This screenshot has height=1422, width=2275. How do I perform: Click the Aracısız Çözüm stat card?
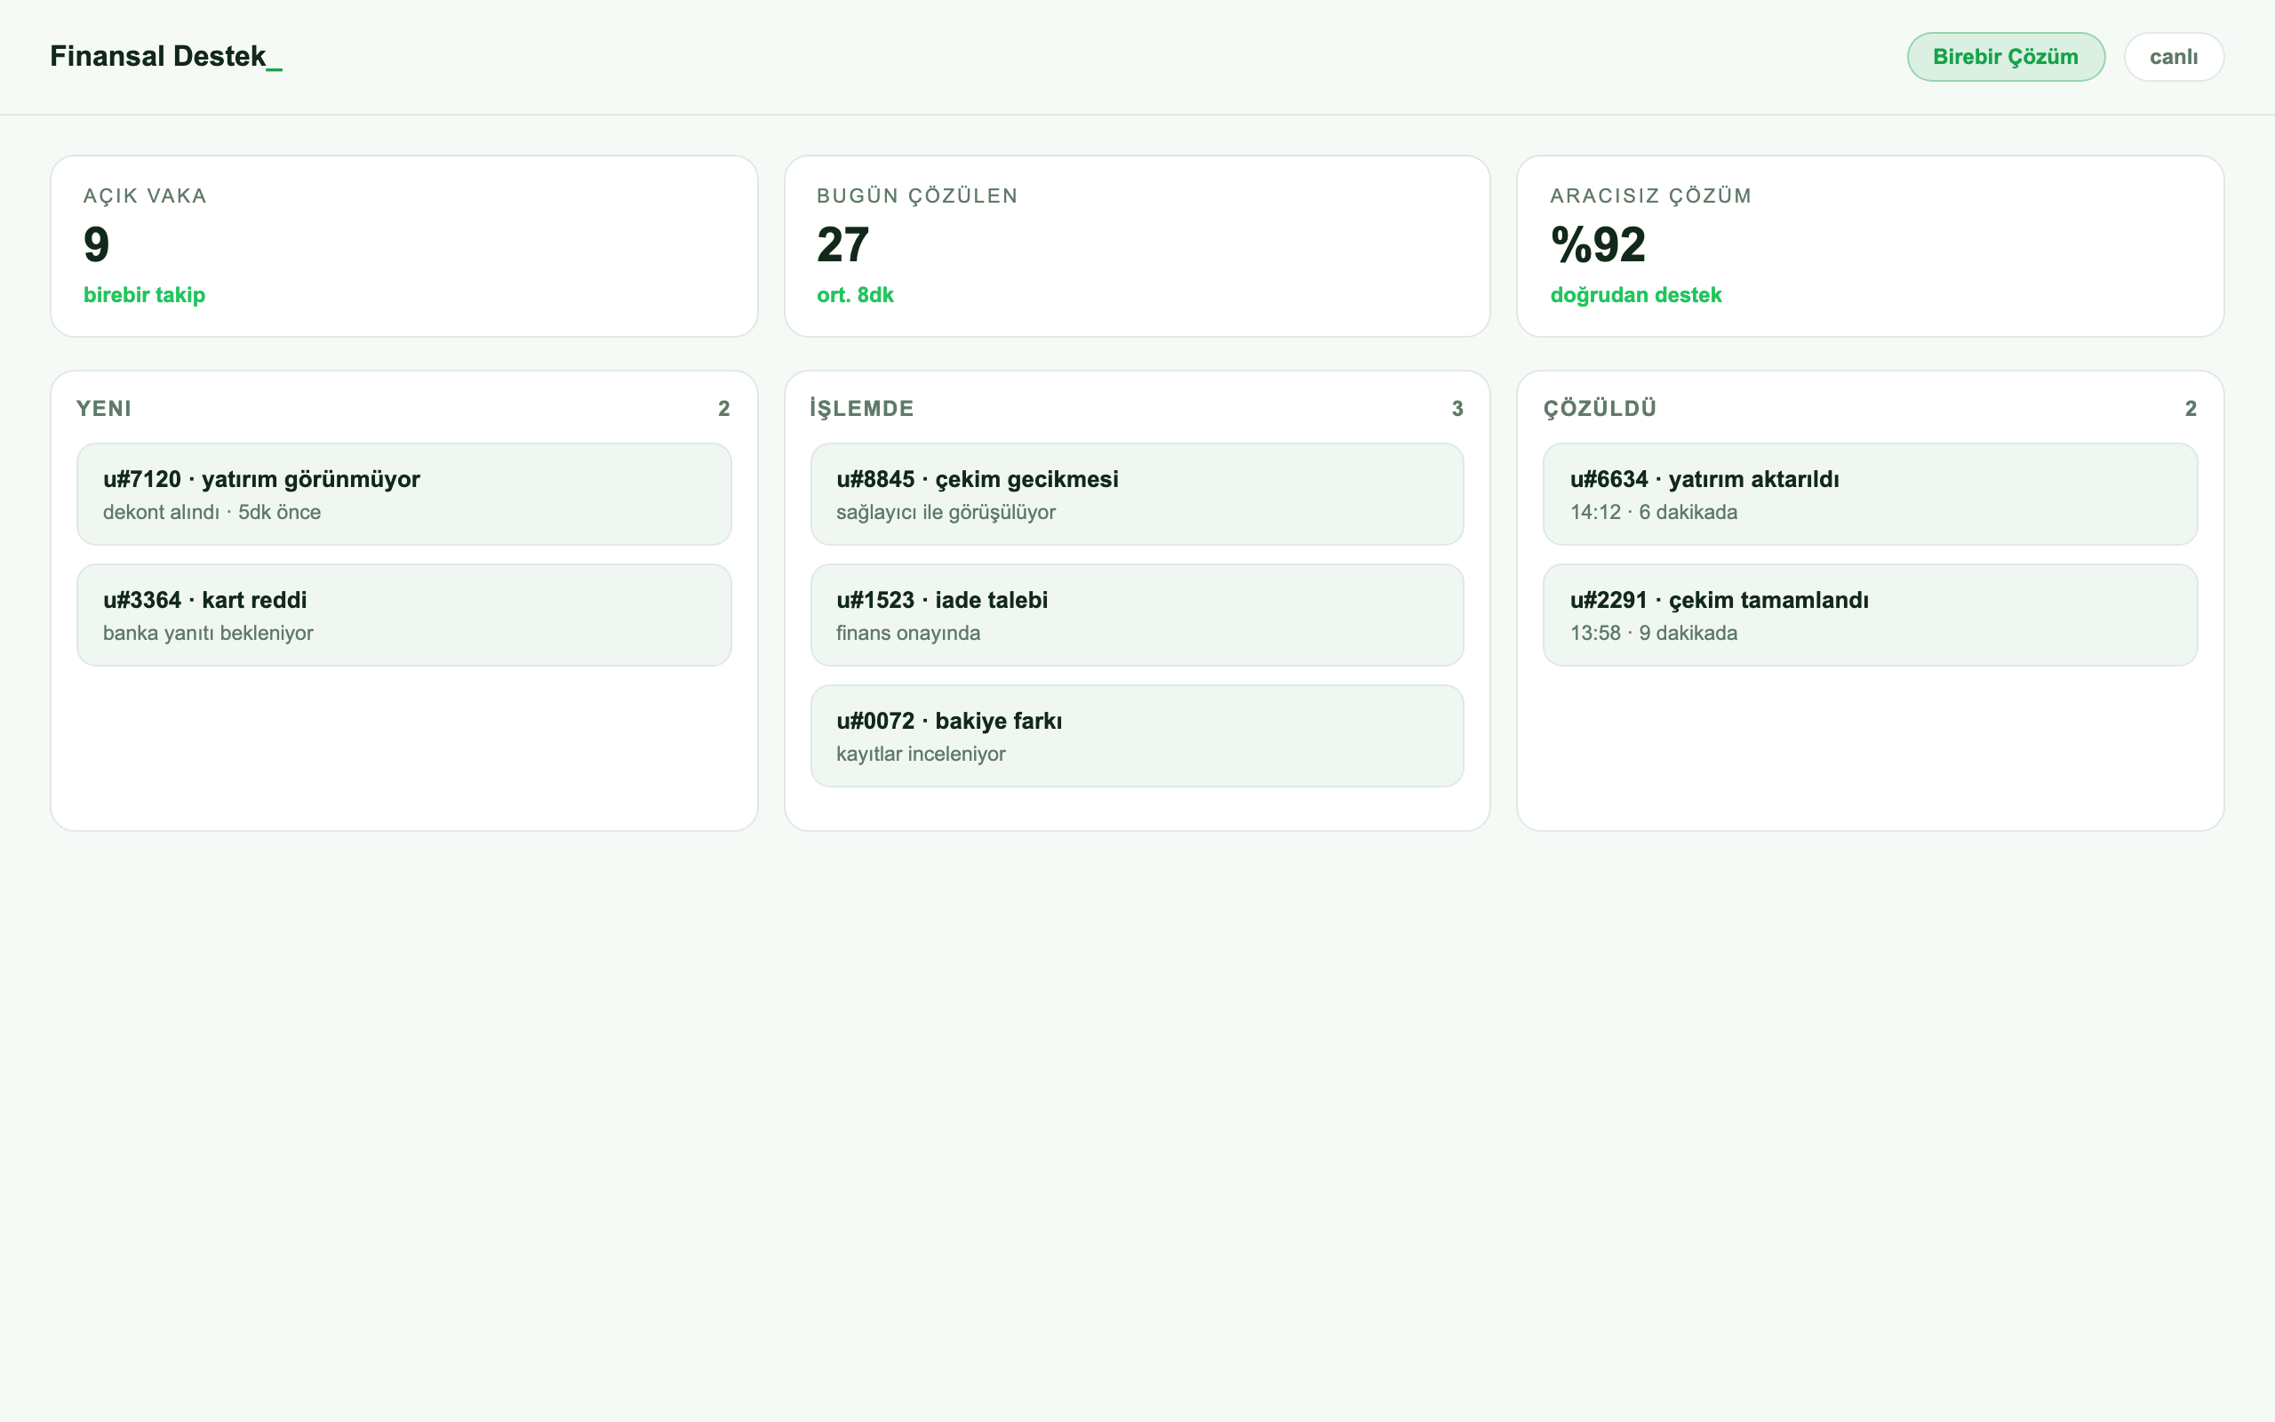pyautogui.click(x=1870, y=246)
